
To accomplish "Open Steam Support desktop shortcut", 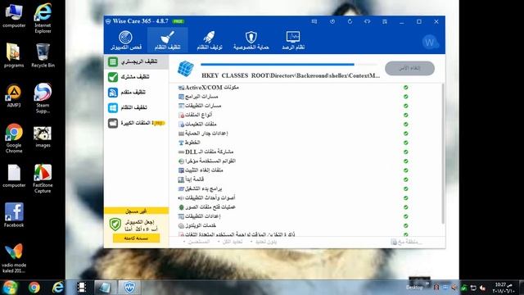I will pos(43,98).
